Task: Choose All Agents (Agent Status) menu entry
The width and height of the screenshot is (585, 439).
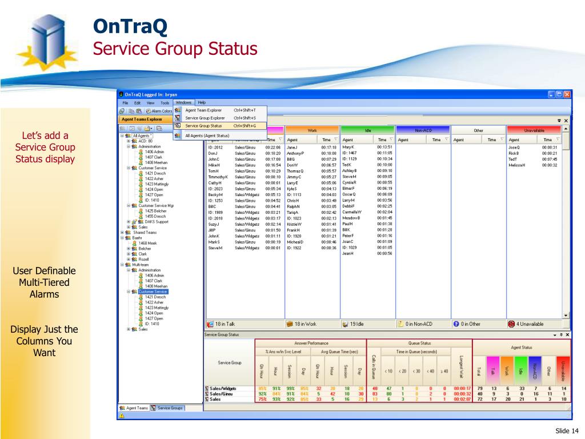Action: 220,135
